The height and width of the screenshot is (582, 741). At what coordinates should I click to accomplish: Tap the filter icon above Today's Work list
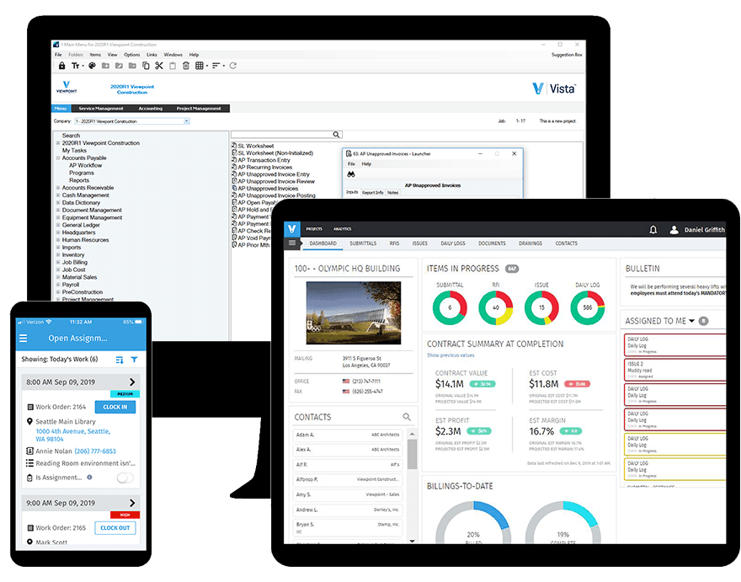coord(134,360)
